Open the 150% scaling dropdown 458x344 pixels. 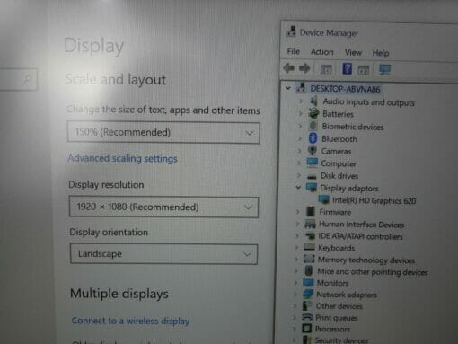(163, 132)
